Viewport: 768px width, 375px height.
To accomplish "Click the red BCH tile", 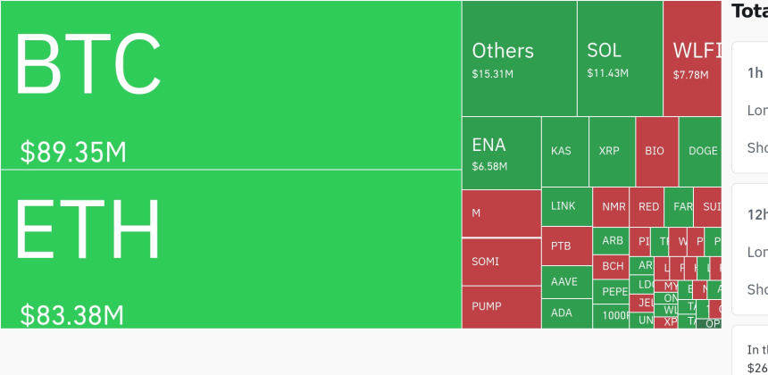I will (x=612, y=266).
